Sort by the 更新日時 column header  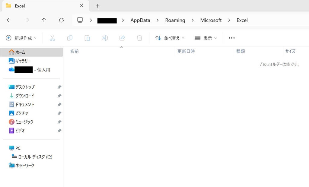[186, 51]
